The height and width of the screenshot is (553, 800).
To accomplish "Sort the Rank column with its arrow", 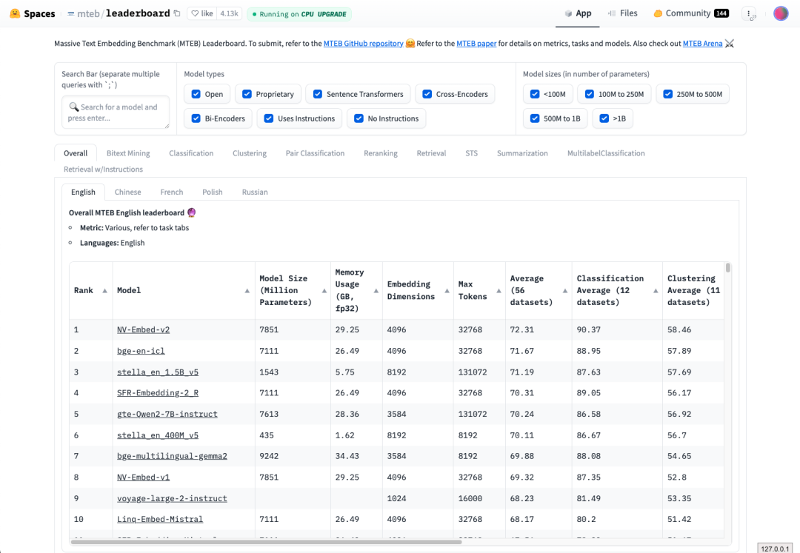I will click(x=104, y=290).
